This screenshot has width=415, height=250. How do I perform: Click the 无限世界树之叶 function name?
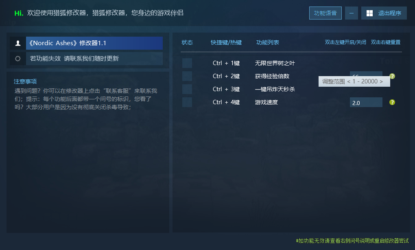point(275,63)
